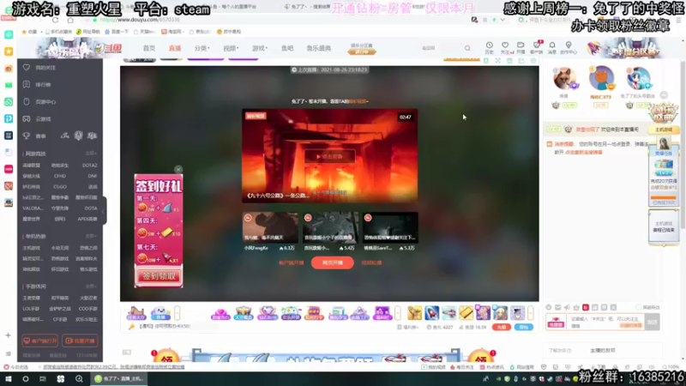The height and width of the screenshot is (386, 686).
Task: Open Windows Start menu
Action: click(x=9, y=378)
